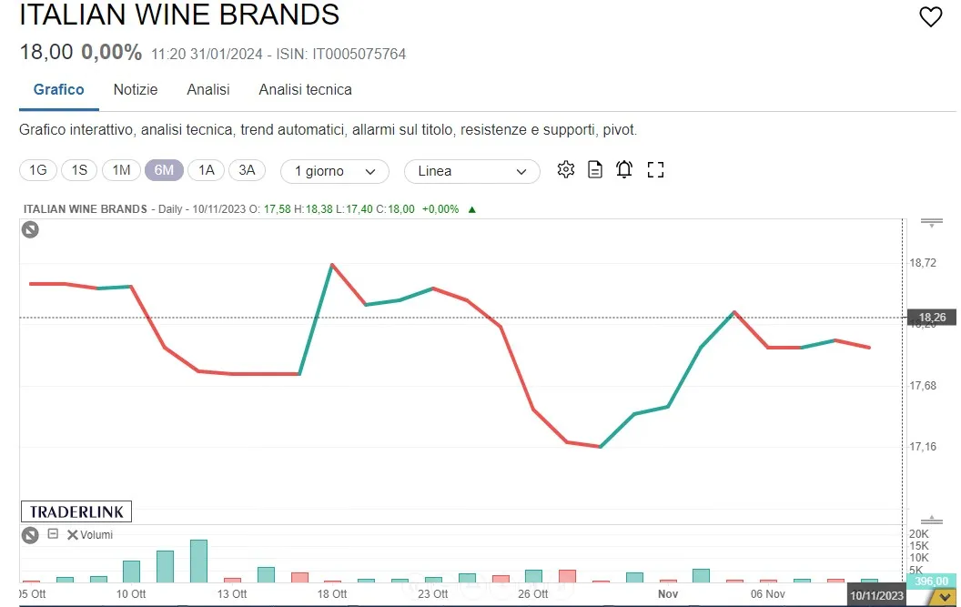Click the price scale handle at top-right
The width and height of the screenshot is (961, 607).
point(931,222)
